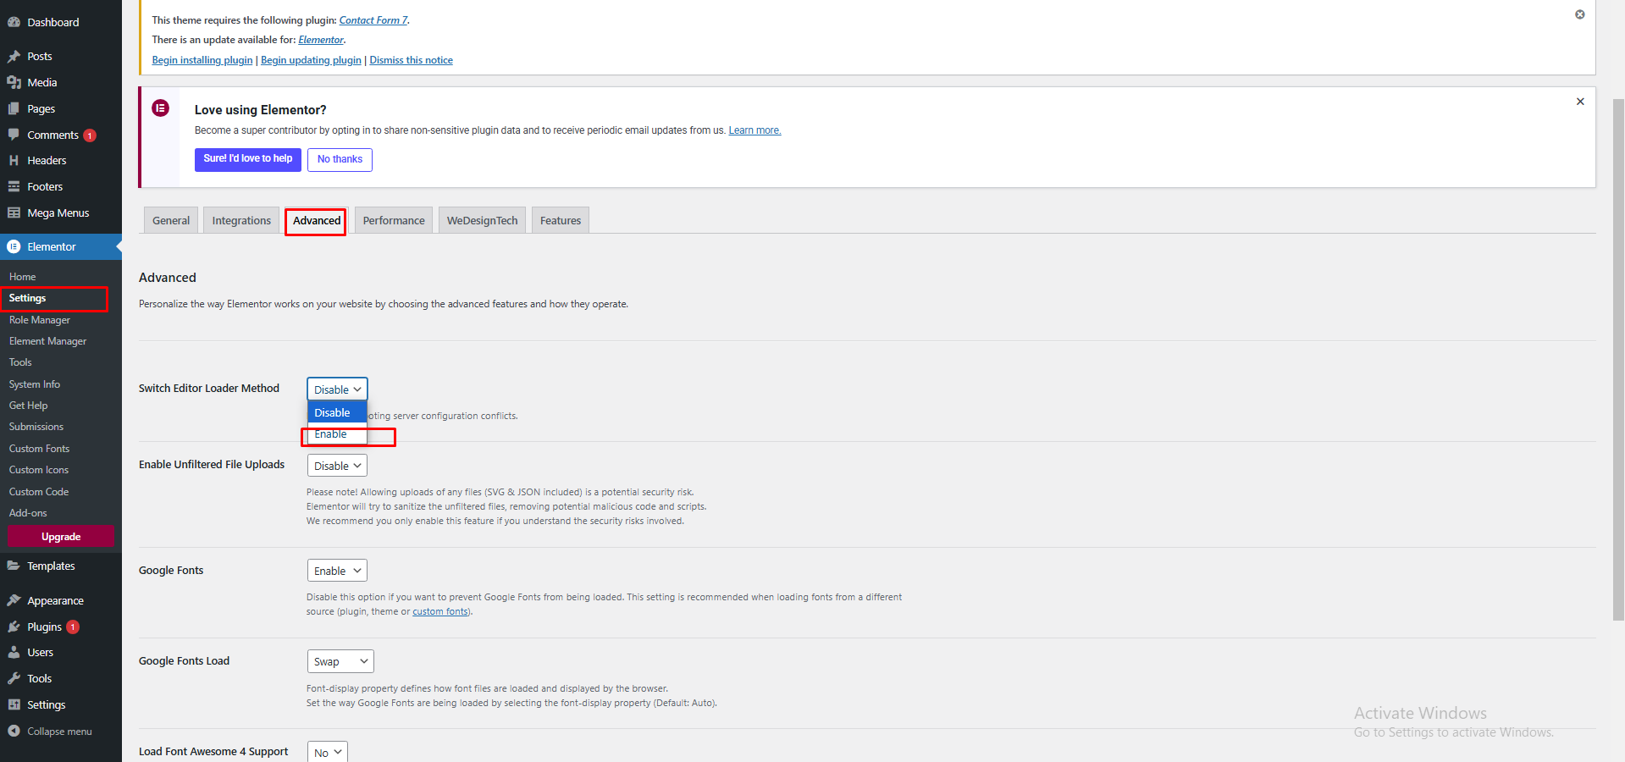
Task: Click Begin installing plugin link
Action: coord(202,60)
